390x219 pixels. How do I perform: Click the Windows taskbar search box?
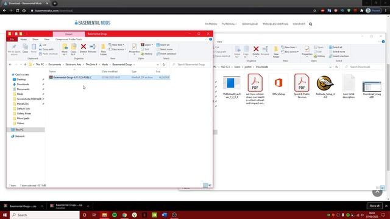click(44, 215)
